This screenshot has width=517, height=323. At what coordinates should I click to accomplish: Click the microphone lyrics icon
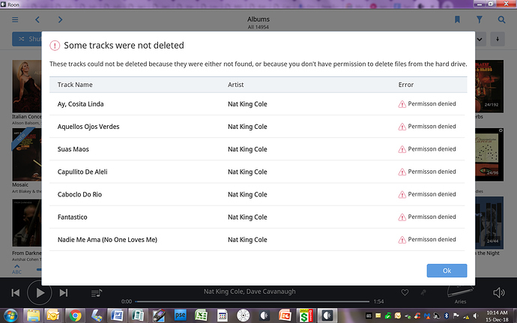pos(423,292)
